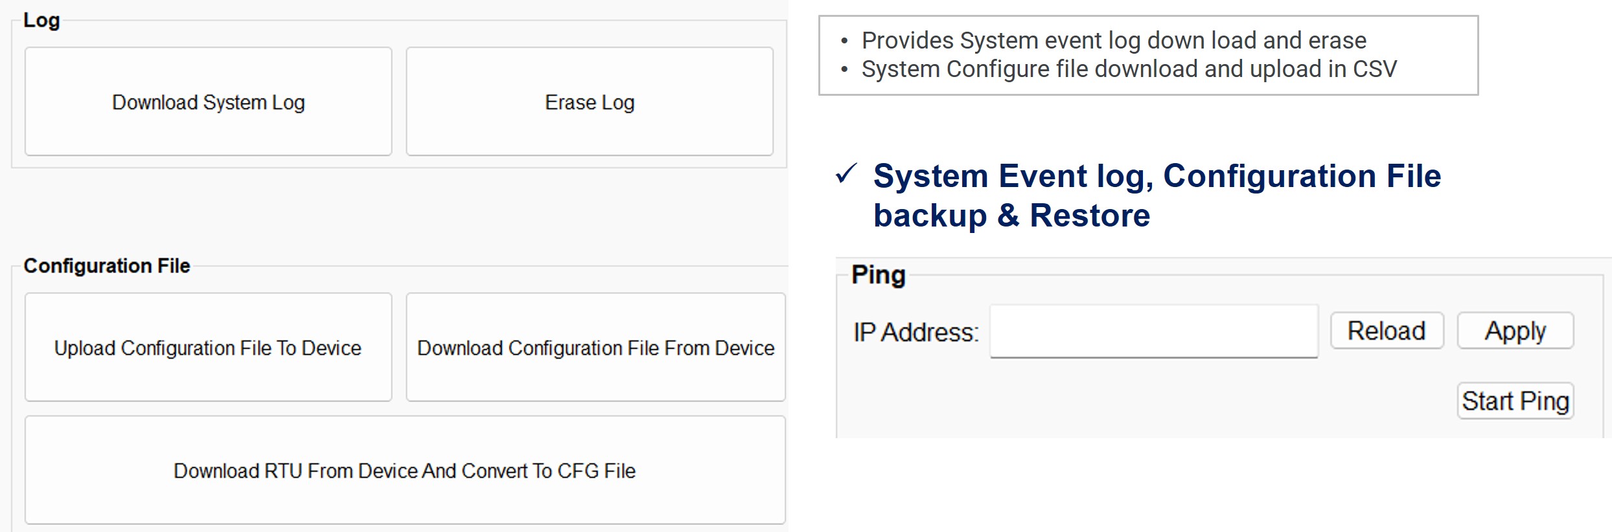1612x532 pixels.
Task: Focus the IP Address input field
Action: 1154,331
